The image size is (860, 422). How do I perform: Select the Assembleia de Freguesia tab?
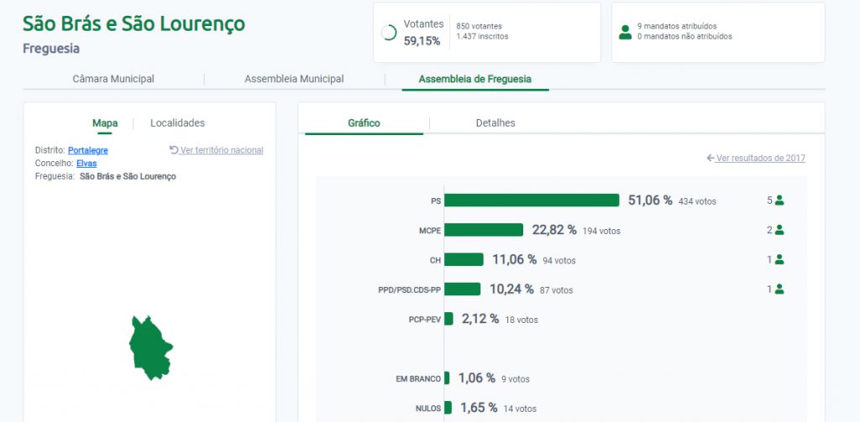coord(475,79)
